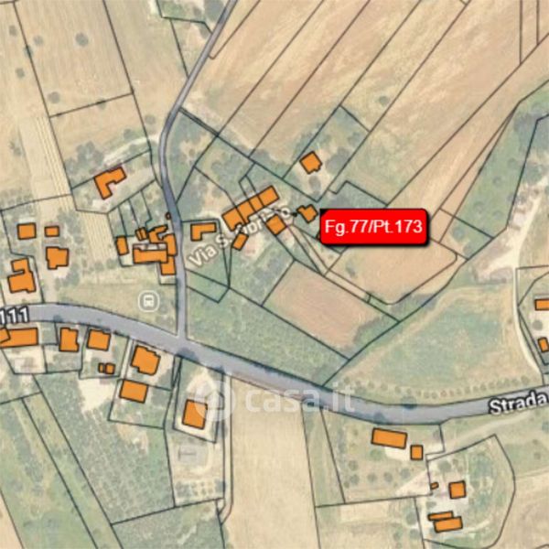549x549 pixels.
Task: Click the Strada road label at right
Action: click(519, 403)
